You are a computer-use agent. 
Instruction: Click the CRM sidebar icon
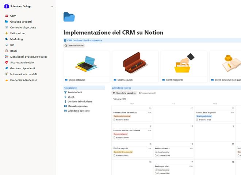[x=7, y=16]
